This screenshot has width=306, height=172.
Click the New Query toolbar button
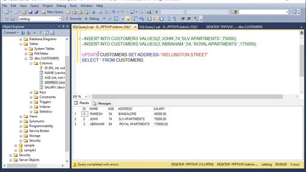click(53, 12)
